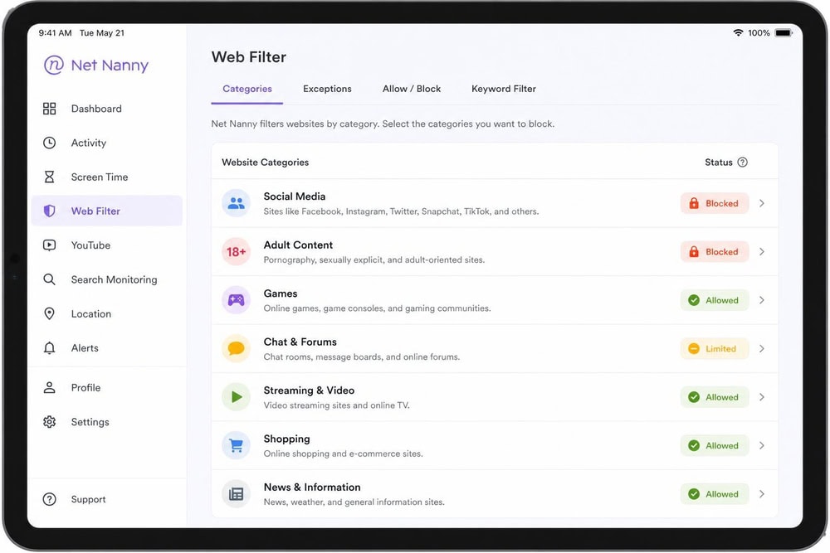The image size is (830, 553).
Task: Open the Profile person icon
Action: click(49, 387)
